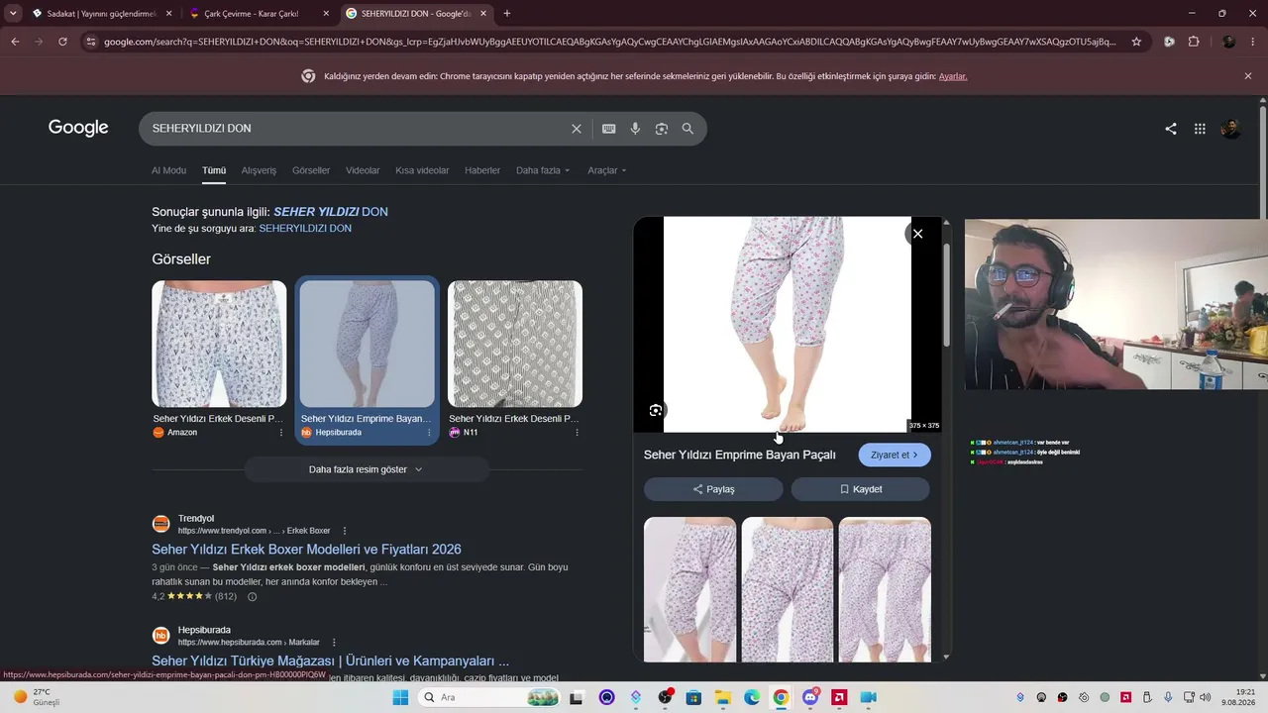Click the Windows taskbar search box
1268x713 pixels.
pyautogui.click(x=489, y=697)
